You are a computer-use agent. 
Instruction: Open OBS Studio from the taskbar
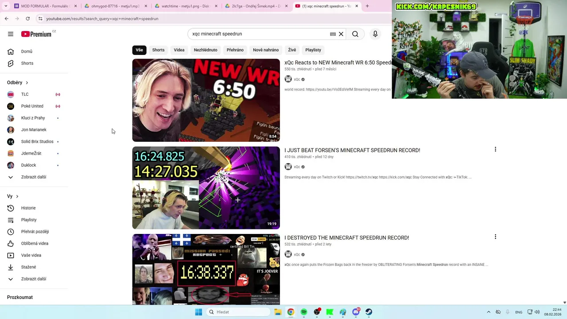coord(317,312)
